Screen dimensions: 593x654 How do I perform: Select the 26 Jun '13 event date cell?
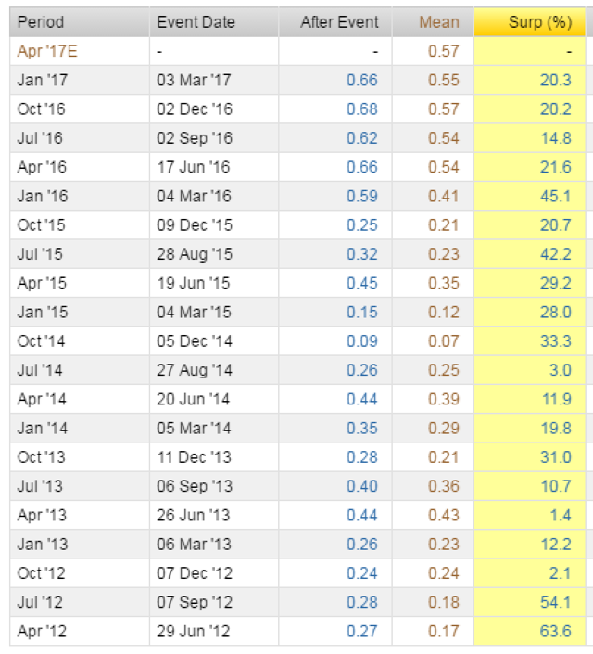194,516
